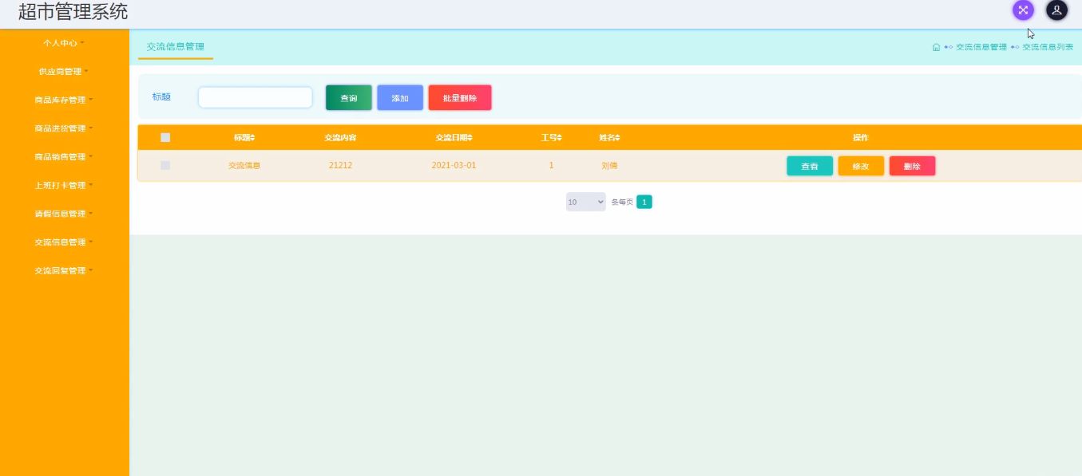Expand the 个人中心 sidebar menu
The width and height of the screenshot is (1082, 476).
click(64, 43)
